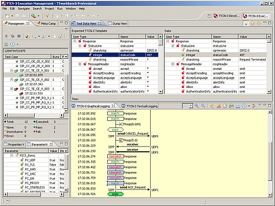Click the up arrow icon in Test Data View

[x=252, y=24]
